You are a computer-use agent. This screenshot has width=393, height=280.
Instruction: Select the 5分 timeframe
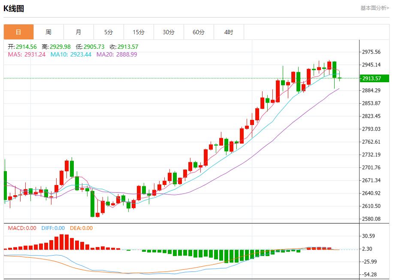pos(109,32)
